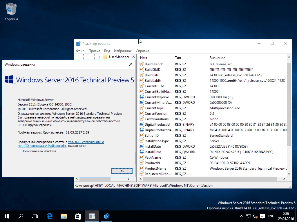This screenshot has width=297, height=222.
Task: Open the Избранное menu
Action: coord(123,51)
